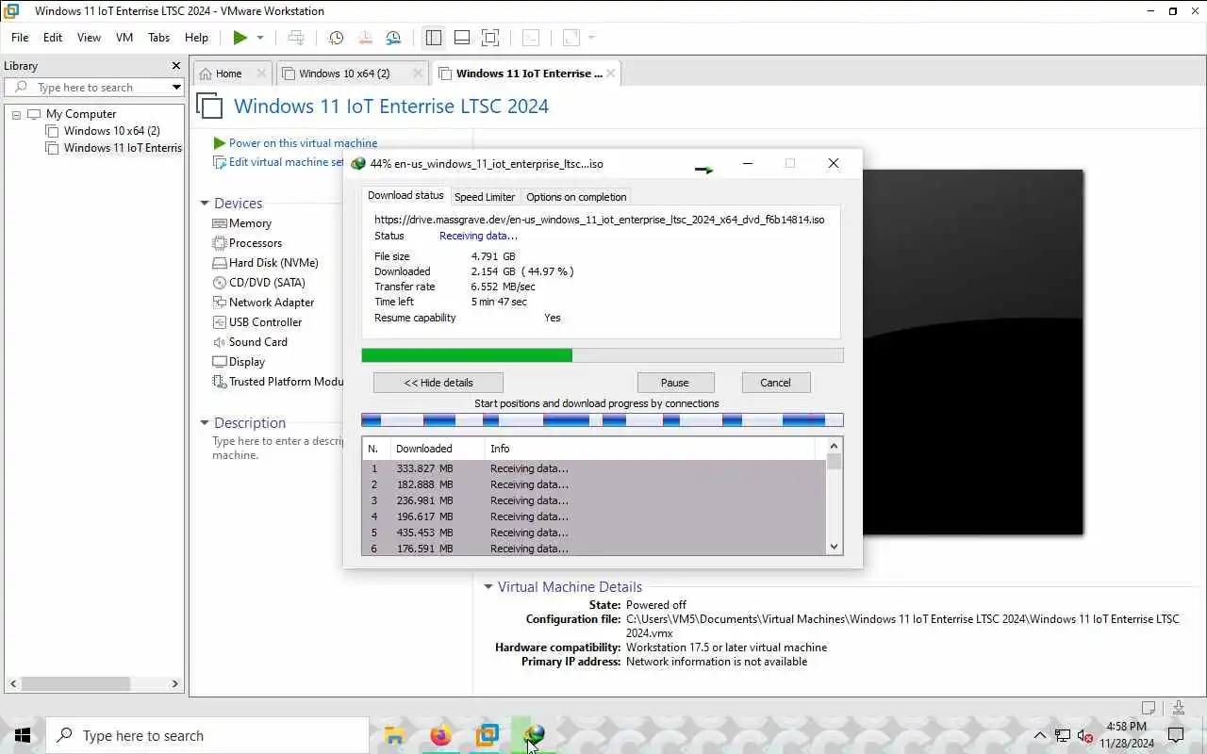Click the description text field
The height and width of the screenshot is (754, 1207).
click(x=277, y=449)
